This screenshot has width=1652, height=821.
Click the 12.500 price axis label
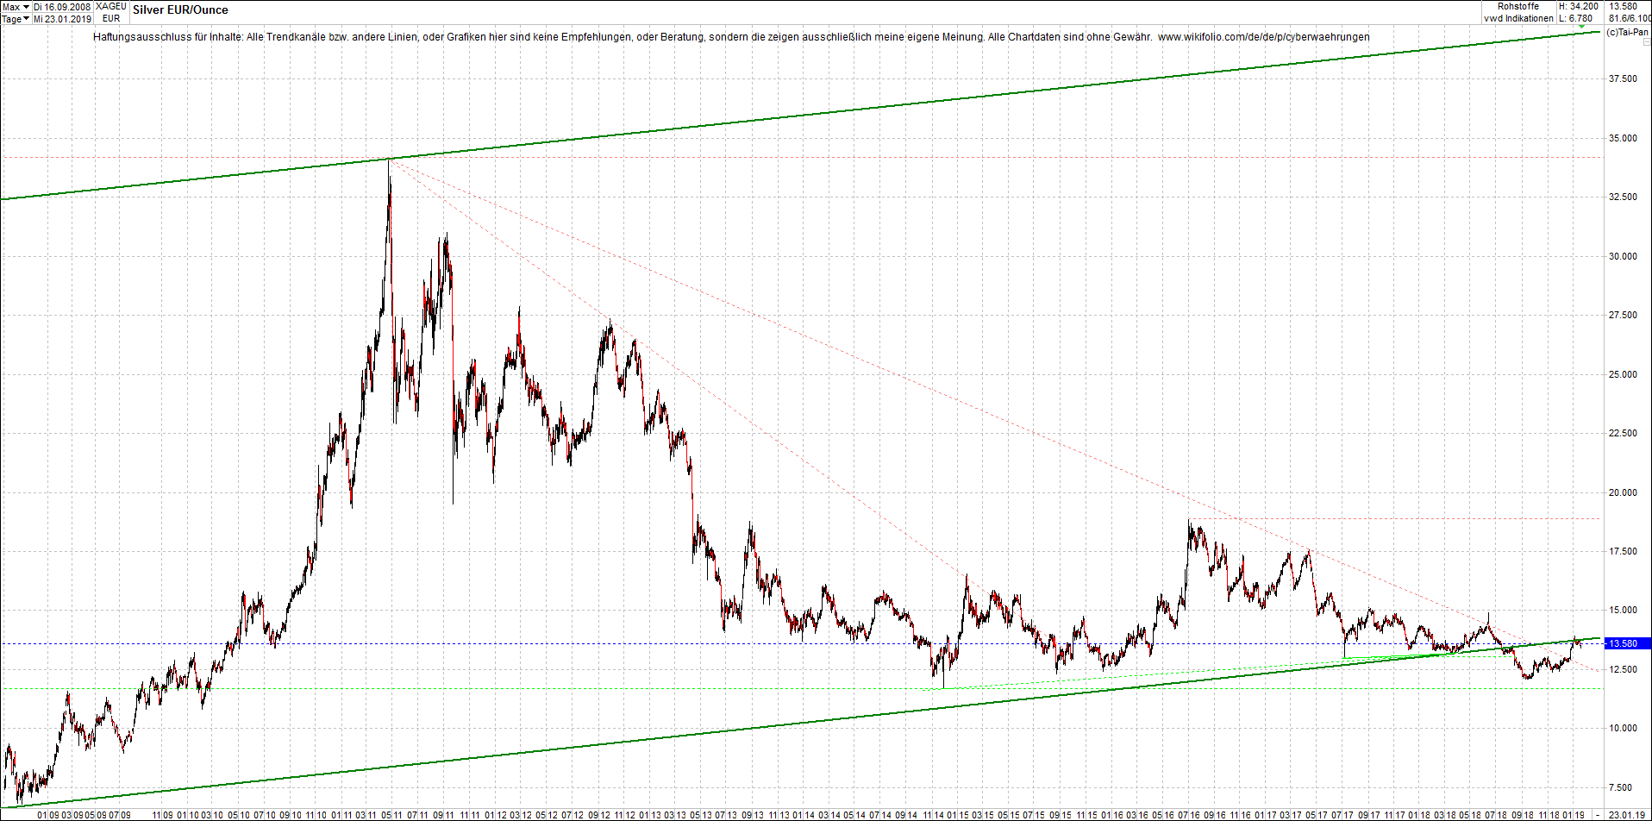[x=1623, y=670]
